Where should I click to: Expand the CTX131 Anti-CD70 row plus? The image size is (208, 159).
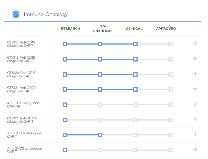[x=195, y=89]
